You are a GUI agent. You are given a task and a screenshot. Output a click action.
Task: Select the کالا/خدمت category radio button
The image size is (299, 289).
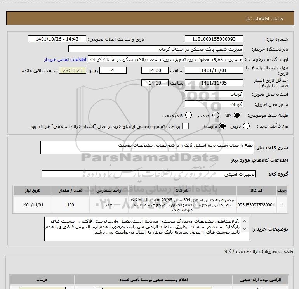pos(188,115)
